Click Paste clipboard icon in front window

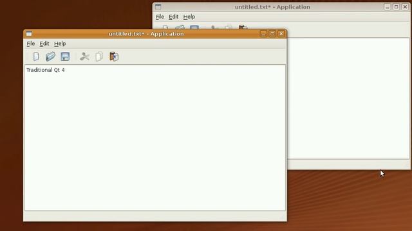point(114,56)
